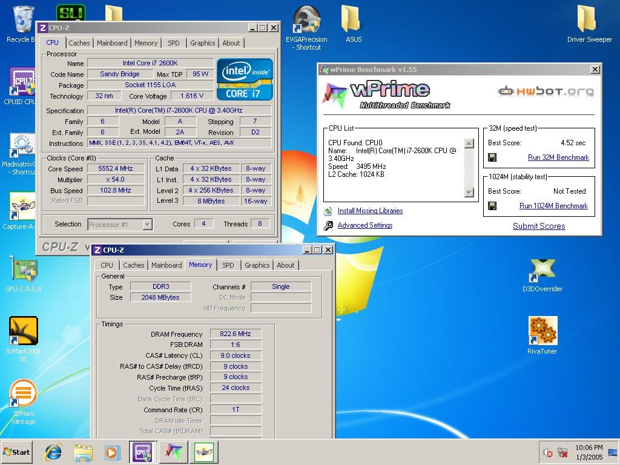The width and height of the screenshot is (620, 465).
Task: Open Graphics tab in top CPU-Z window
Action: (202, 43)
